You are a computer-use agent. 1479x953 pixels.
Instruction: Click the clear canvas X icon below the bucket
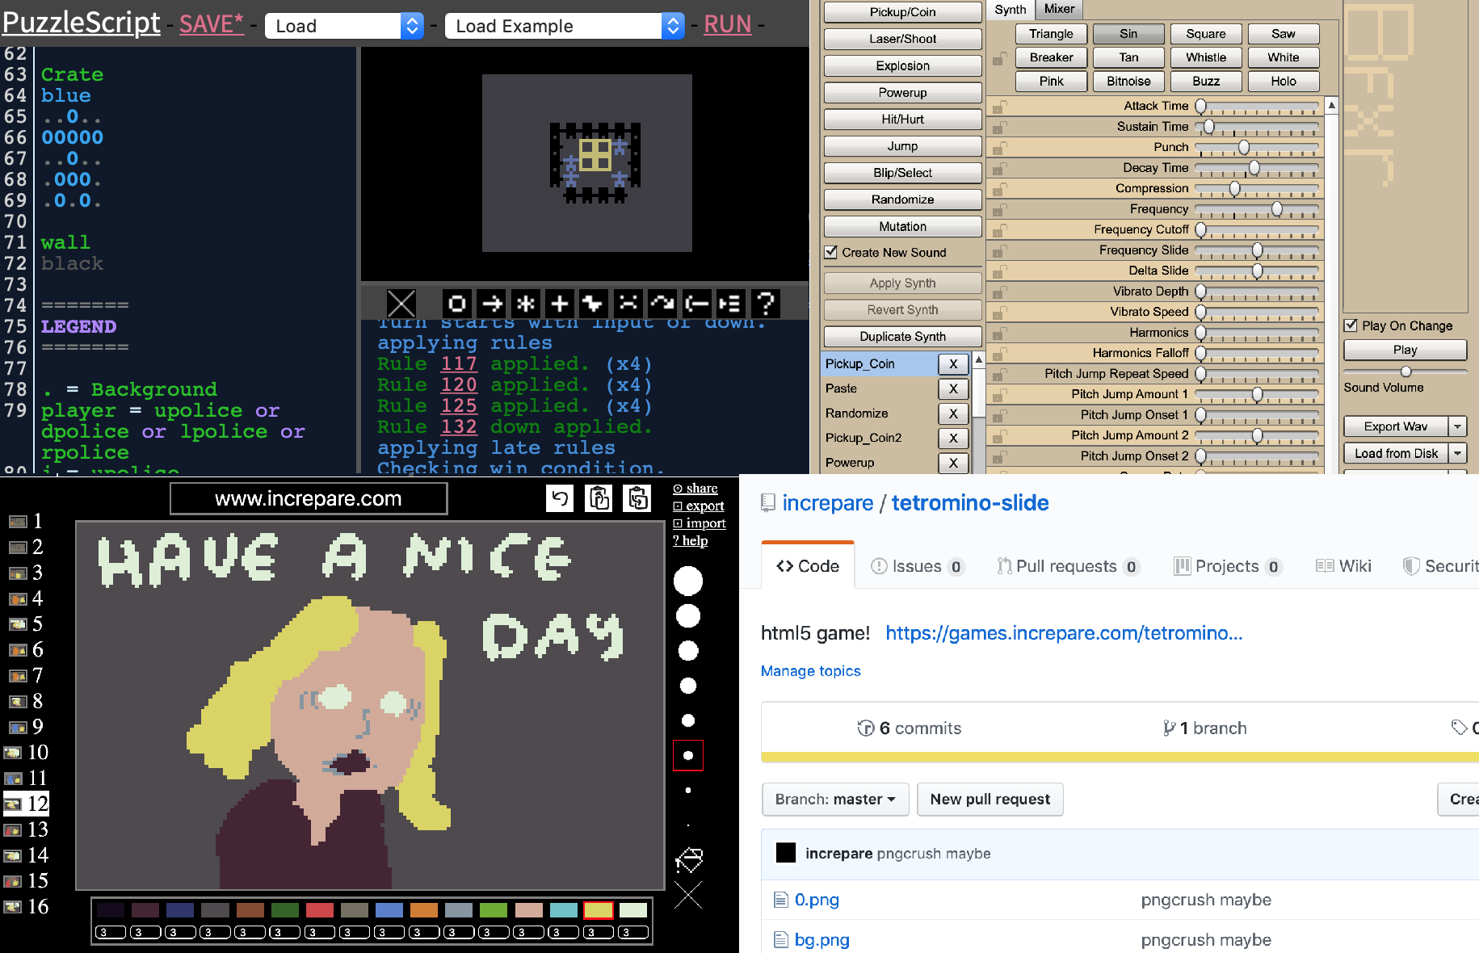(688, 895)
